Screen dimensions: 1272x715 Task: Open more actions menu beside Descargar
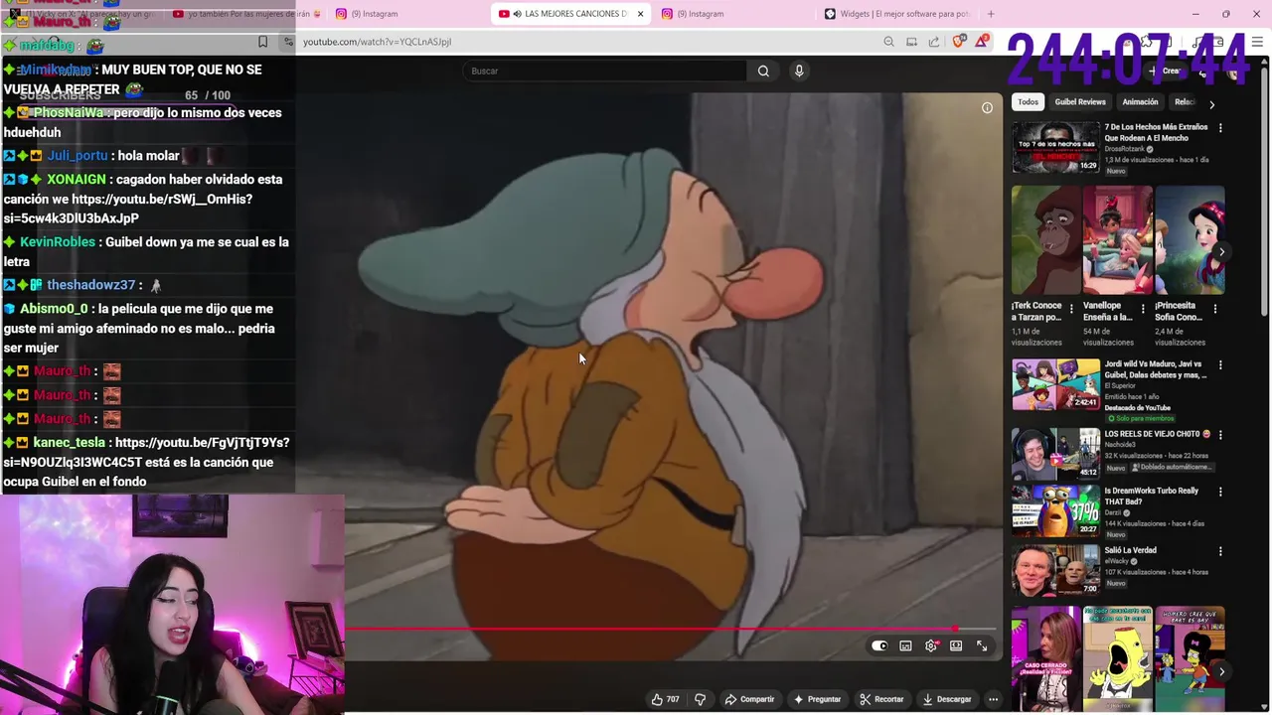993,699
